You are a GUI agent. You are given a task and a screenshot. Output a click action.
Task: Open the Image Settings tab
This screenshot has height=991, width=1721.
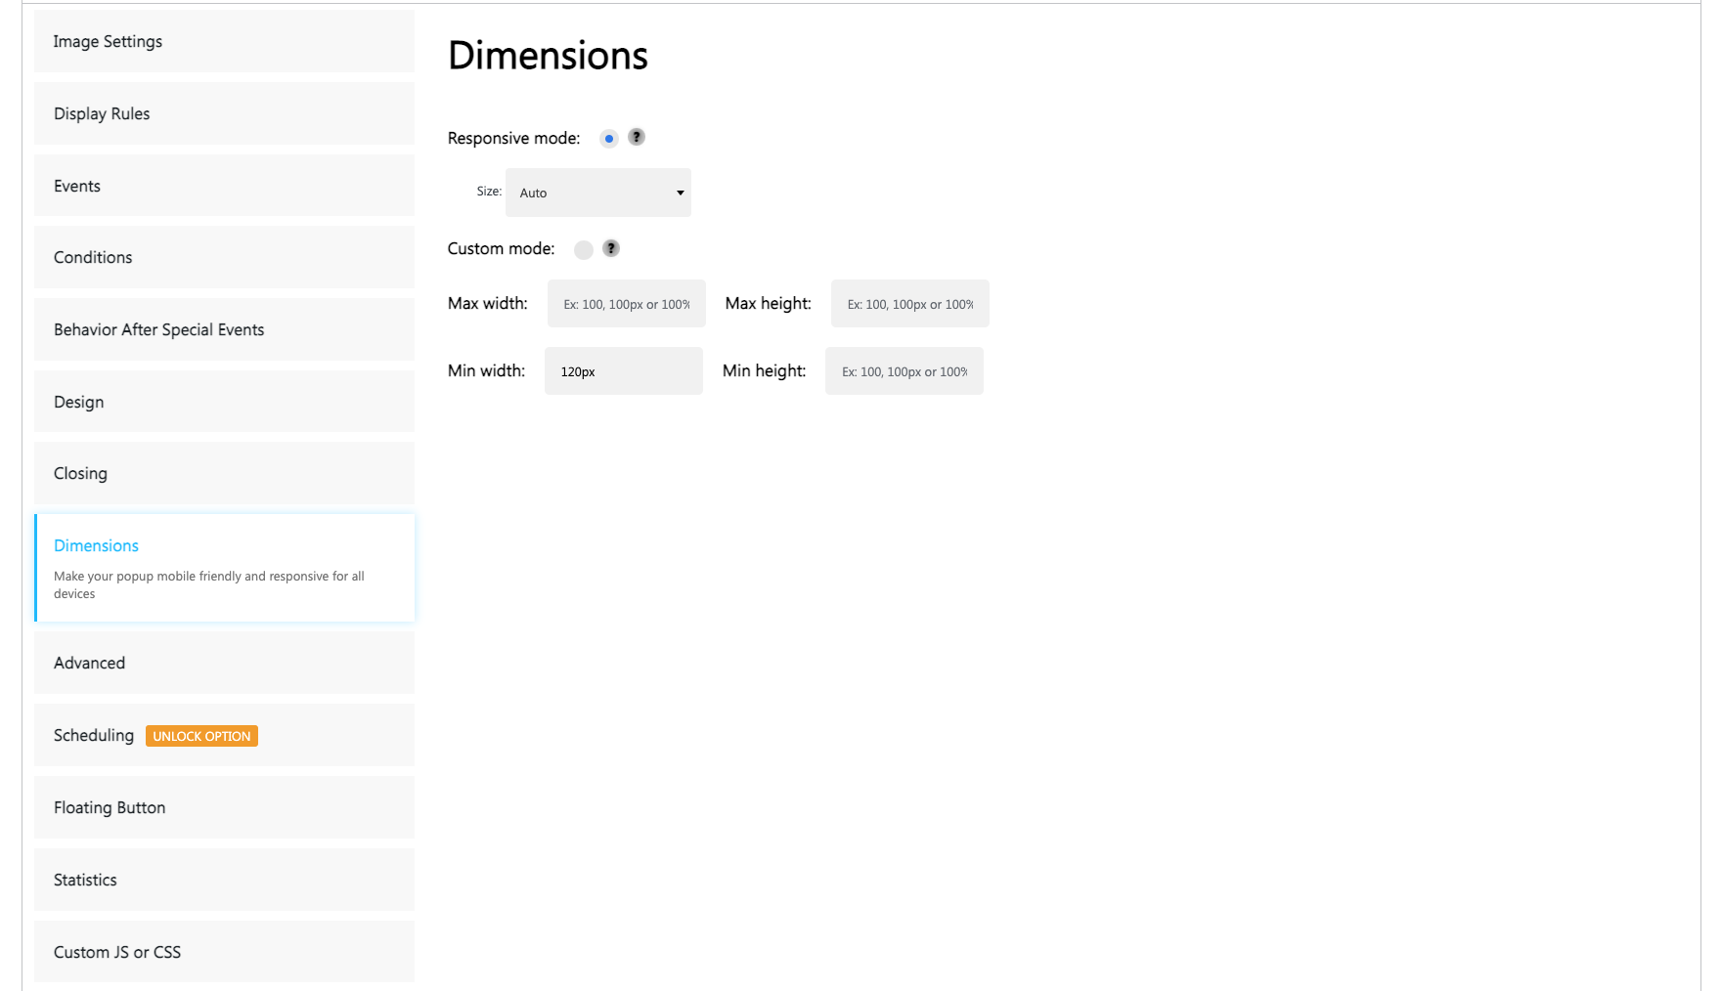click(x=224, y=41)
